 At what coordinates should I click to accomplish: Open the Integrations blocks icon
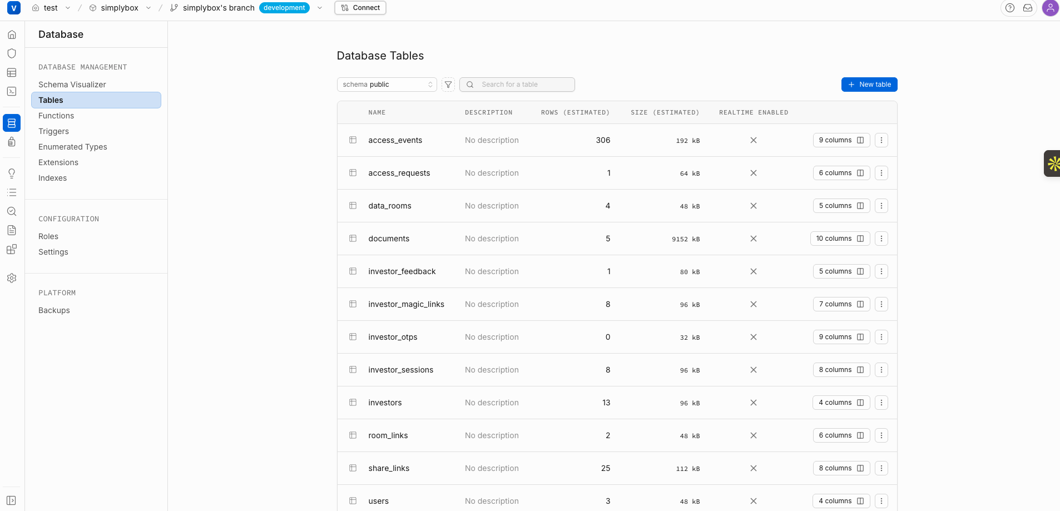pos(12,249)
